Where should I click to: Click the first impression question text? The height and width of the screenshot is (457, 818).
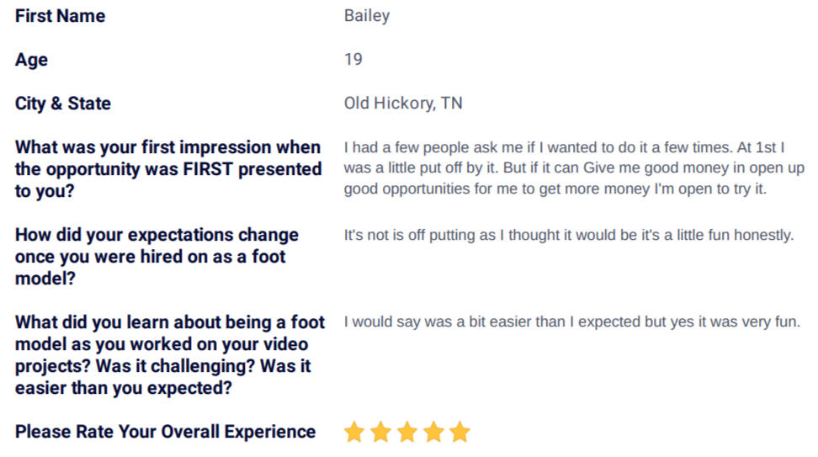[168, 169]
